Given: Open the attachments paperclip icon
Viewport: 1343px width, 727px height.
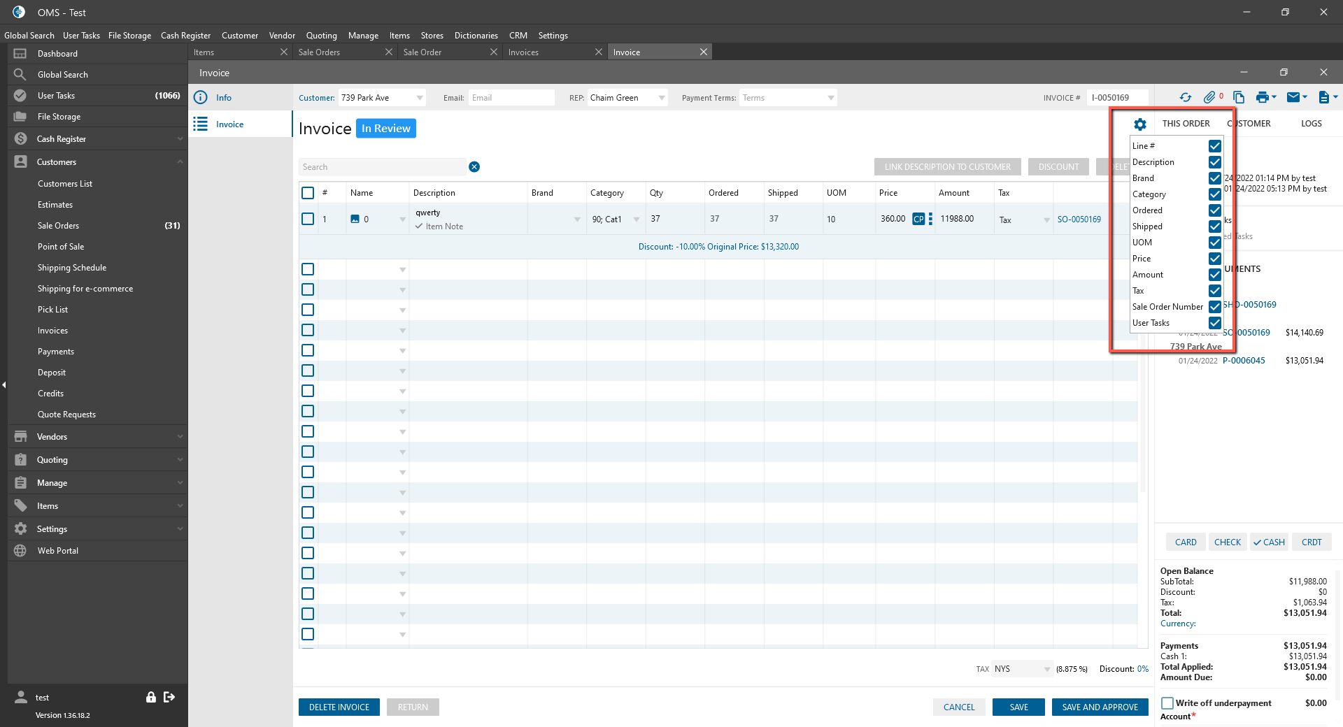Looking at the screenshot, I should [x=1209, y=98].
